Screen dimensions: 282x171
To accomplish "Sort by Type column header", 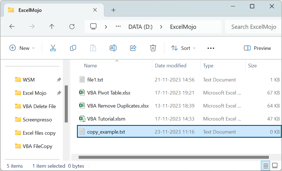I will tap(208, 66).
